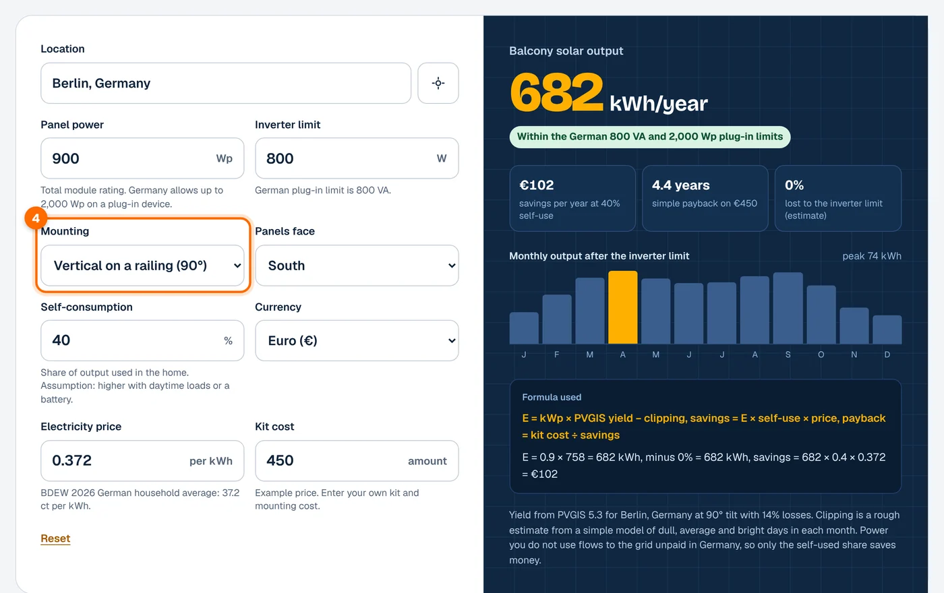Click the December bar in monthly chart

pyautogui.click(x=887, y=330)
